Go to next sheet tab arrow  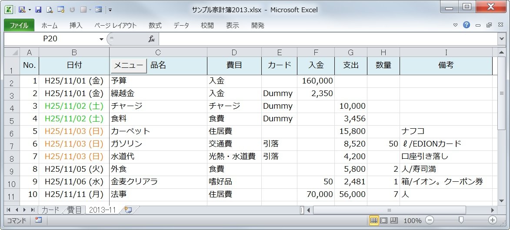[24, 210]
